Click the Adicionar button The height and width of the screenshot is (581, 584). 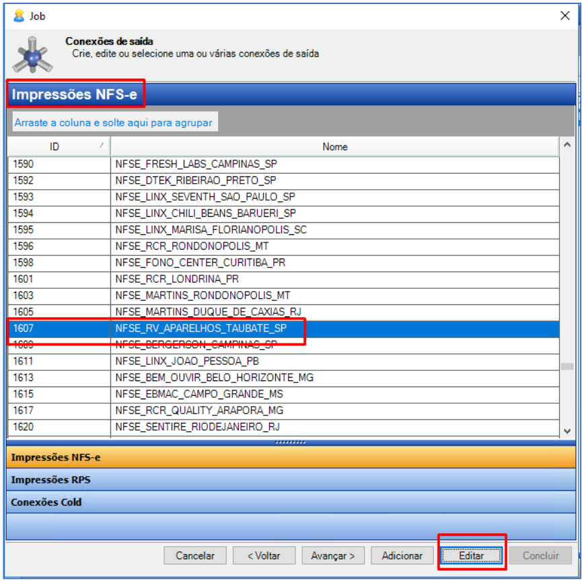[x=402, y=555]
